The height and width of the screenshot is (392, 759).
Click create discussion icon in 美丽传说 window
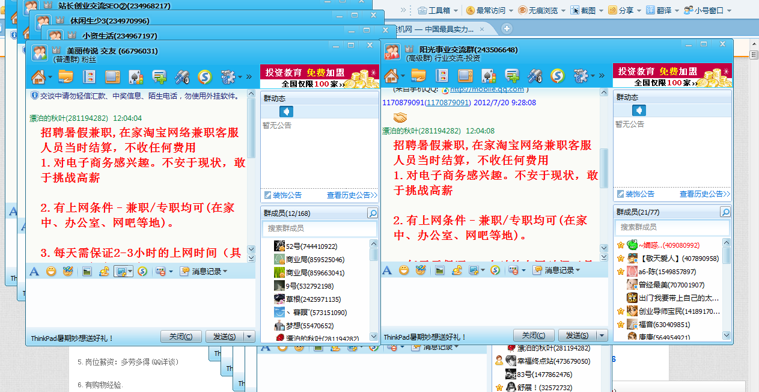pyautogui.click(x=159, y=76)
